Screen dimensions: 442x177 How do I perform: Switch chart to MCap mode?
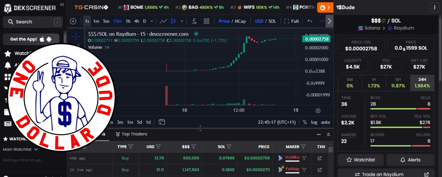pos(241,21)
